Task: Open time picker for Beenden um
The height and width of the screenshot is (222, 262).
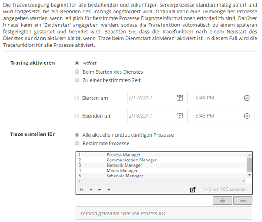Action: [247, 116]
